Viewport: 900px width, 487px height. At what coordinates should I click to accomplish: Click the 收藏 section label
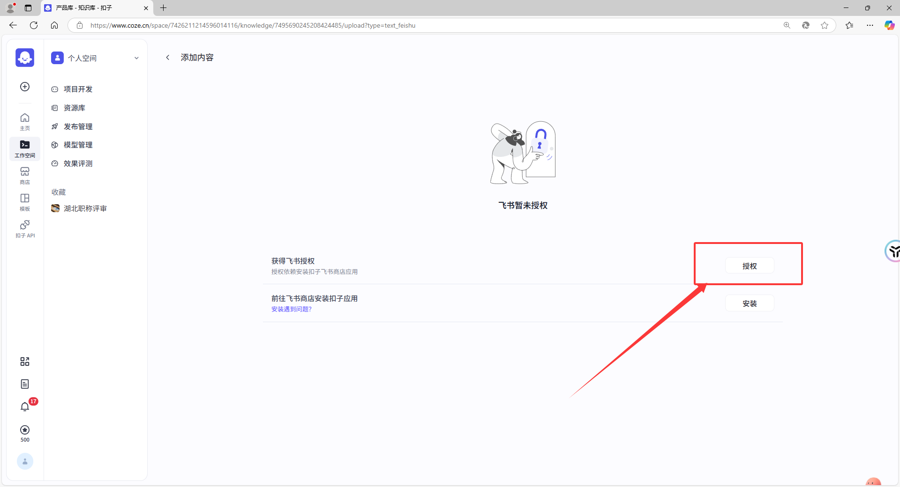click(x=59, y=192)
